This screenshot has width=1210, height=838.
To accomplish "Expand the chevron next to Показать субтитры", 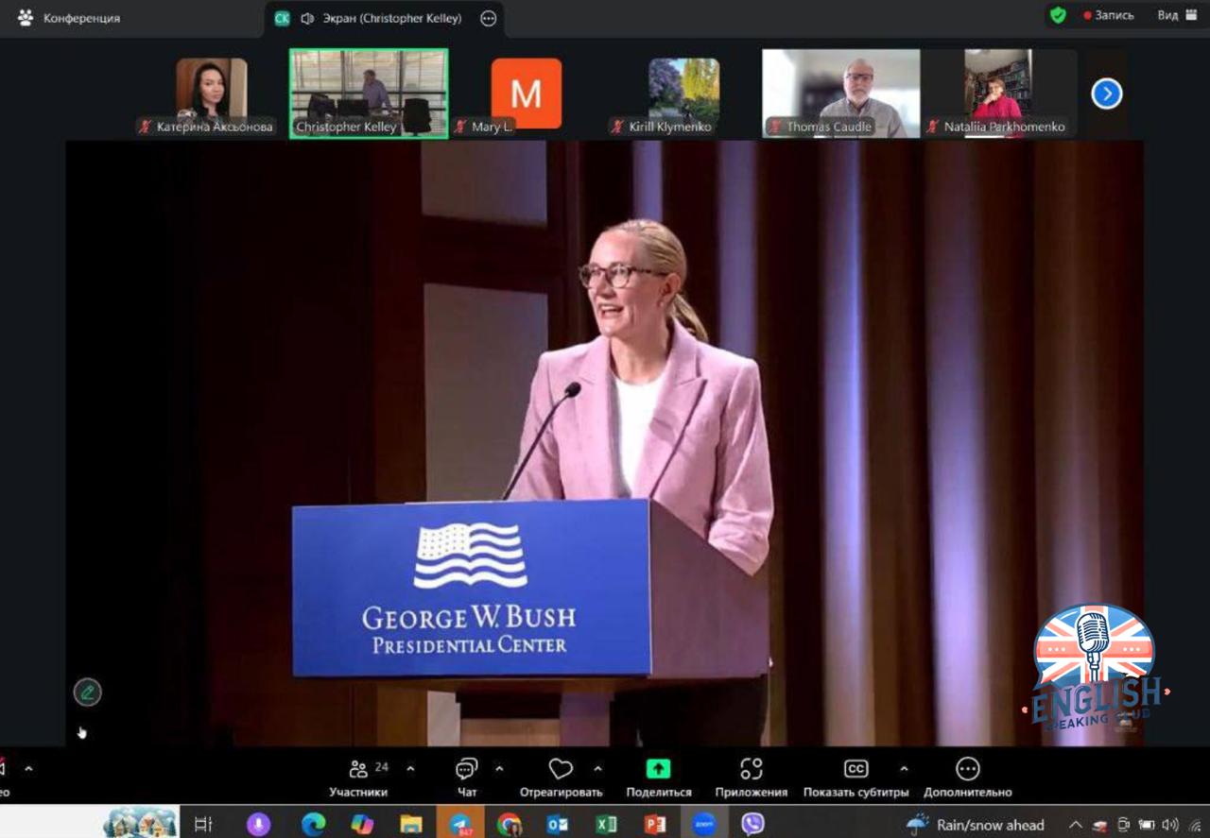I will tap(904, 768).
